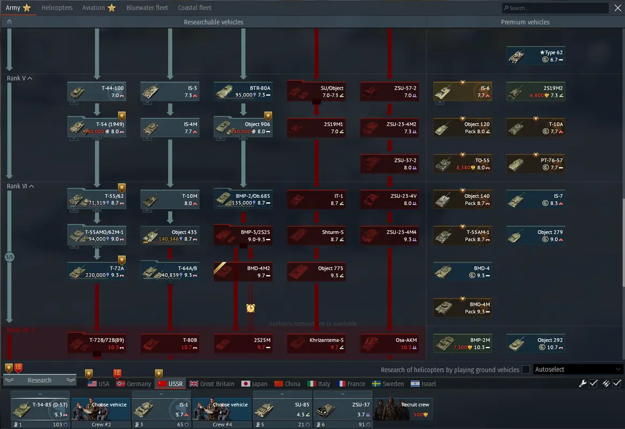Click the Research button

(40, 380)
